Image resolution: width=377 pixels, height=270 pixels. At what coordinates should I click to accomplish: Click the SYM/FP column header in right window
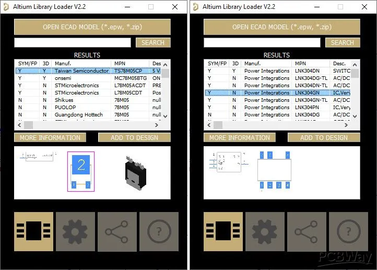click(217, 64)
